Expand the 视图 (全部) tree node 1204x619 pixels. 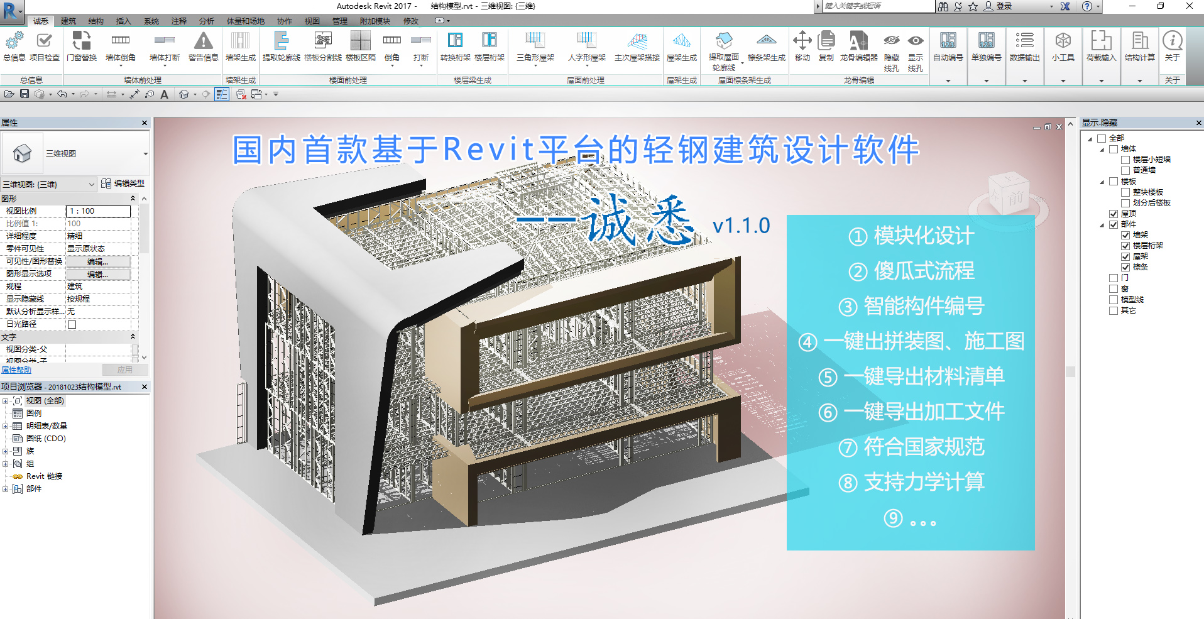[x=6, y=401]
